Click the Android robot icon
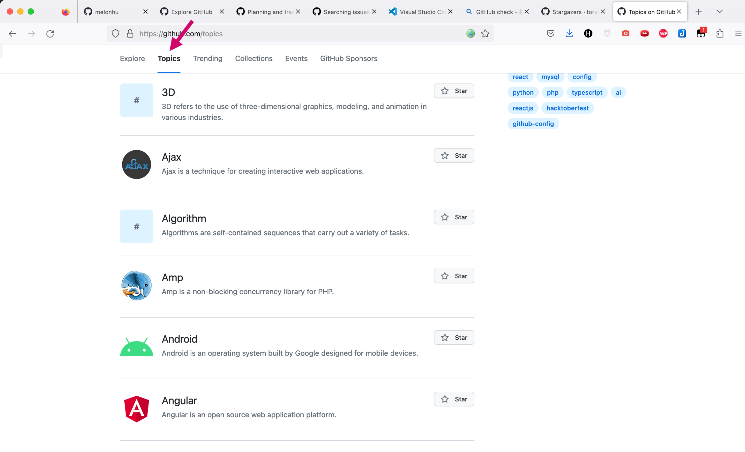745x452 pixels. (136, 347)
